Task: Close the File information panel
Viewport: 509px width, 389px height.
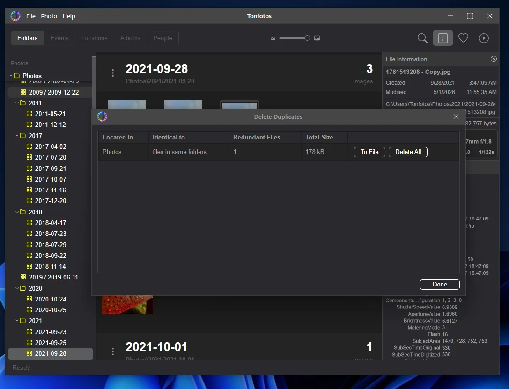Action: tap(494, 59)
